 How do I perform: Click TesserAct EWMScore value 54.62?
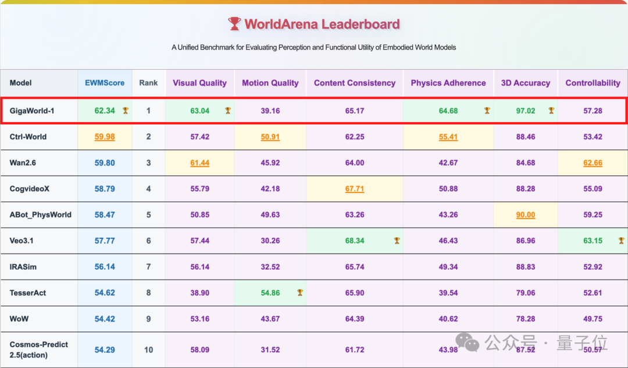(x=105, y=293)
